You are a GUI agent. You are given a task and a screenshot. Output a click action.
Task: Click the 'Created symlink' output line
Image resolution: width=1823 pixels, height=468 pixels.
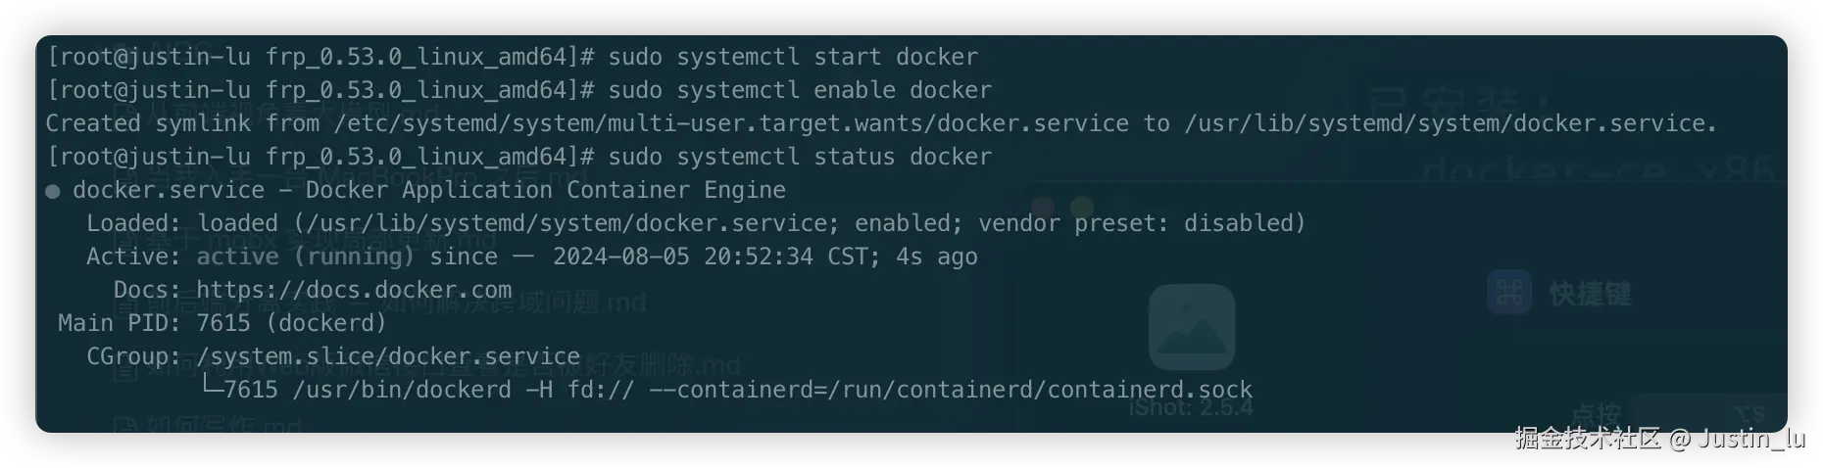tap(880, 123)
